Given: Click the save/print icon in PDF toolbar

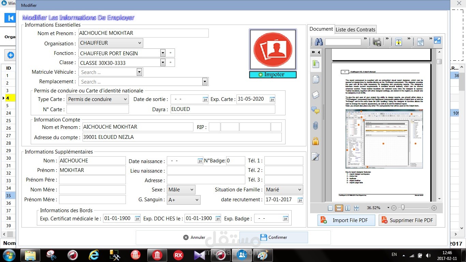Looking at the screenshot, I should pyautogui.click(x=377, y=42).
